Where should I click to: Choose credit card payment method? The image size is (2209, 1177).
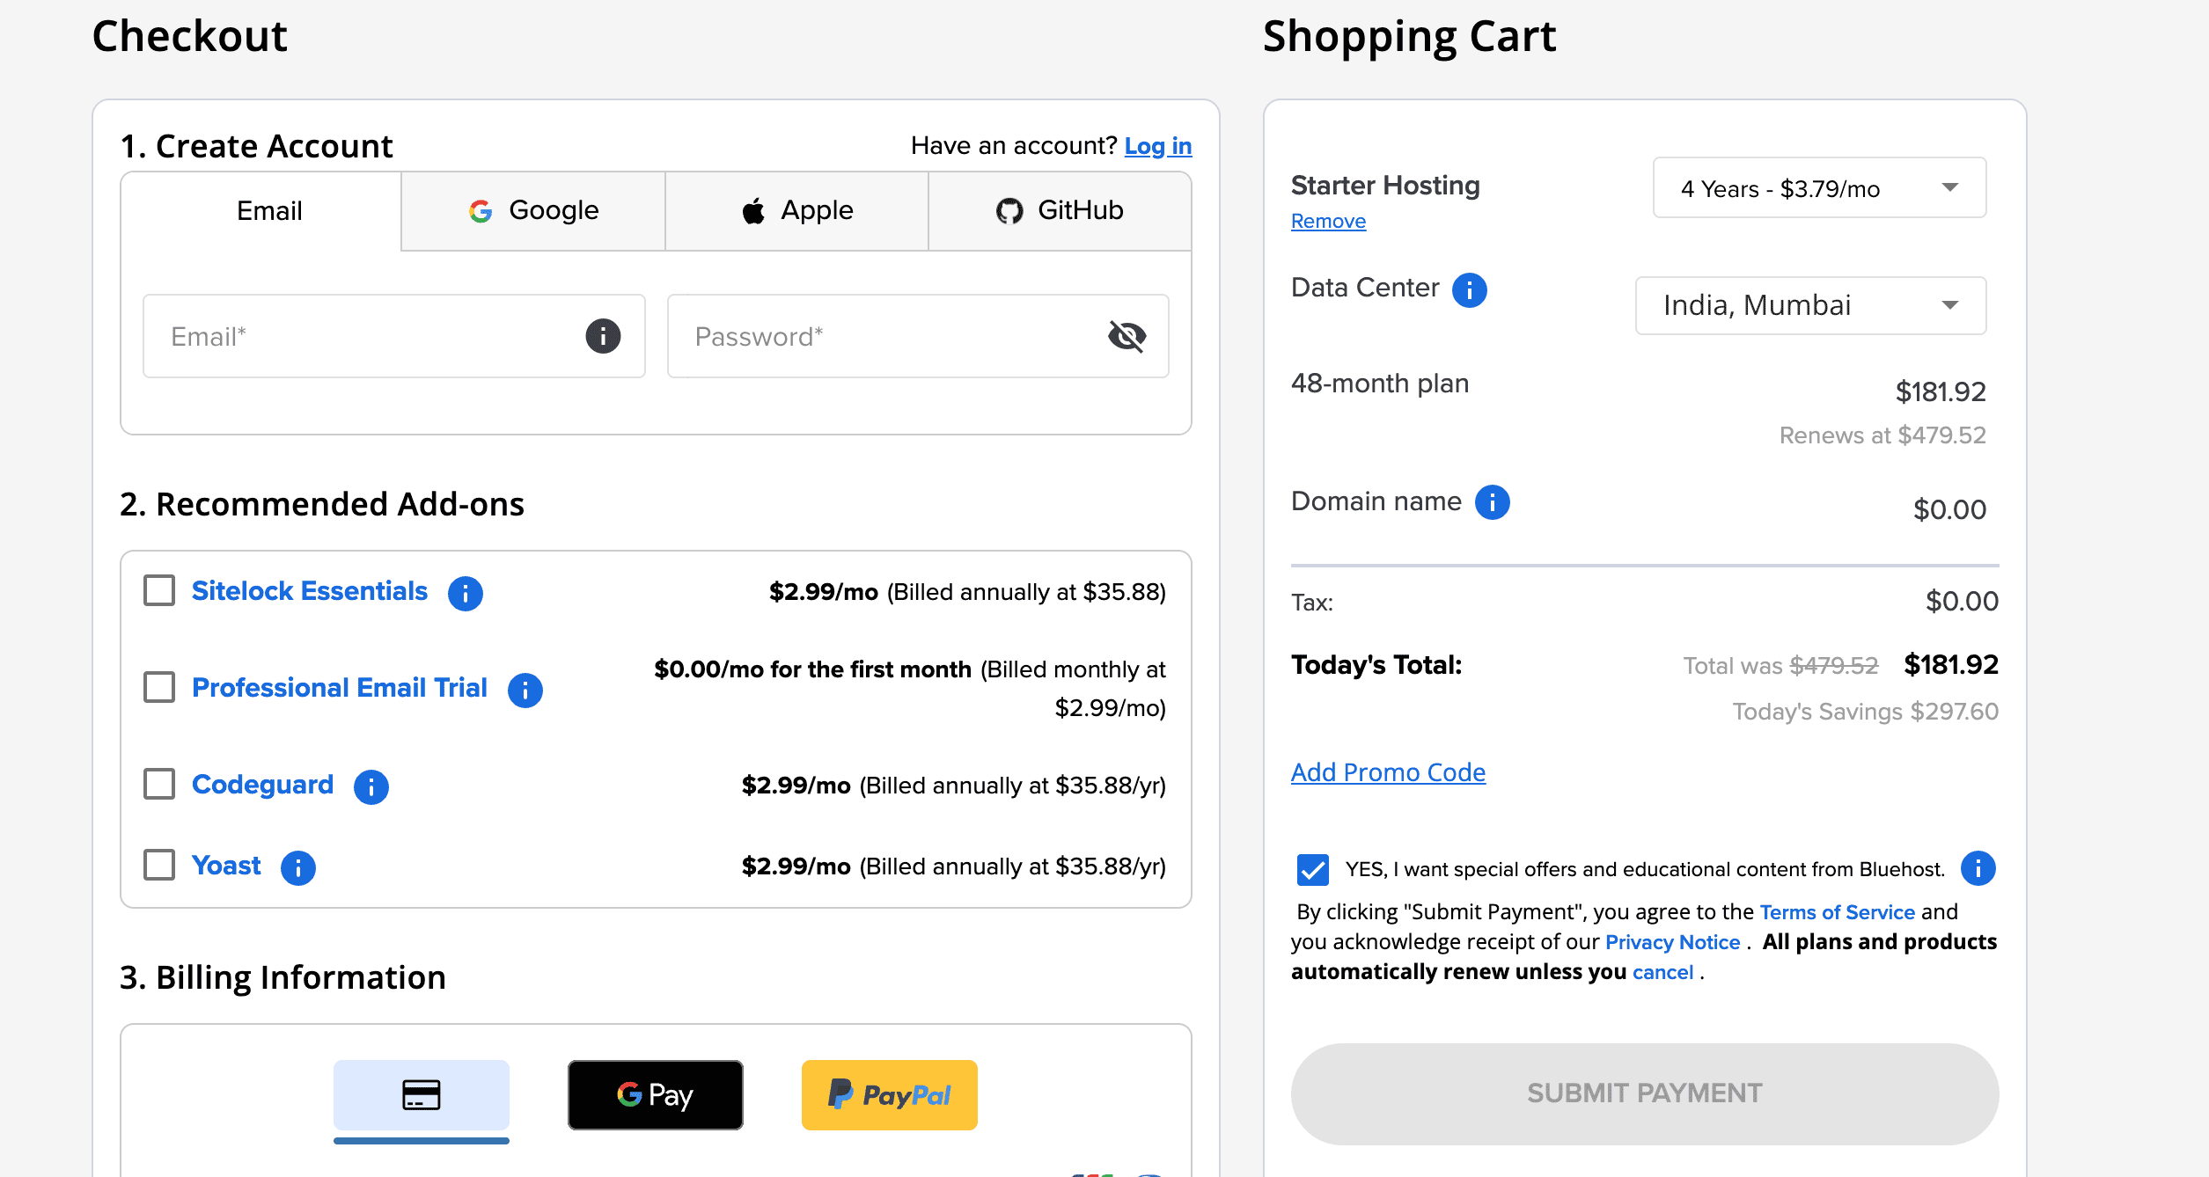pos(421,1094)
